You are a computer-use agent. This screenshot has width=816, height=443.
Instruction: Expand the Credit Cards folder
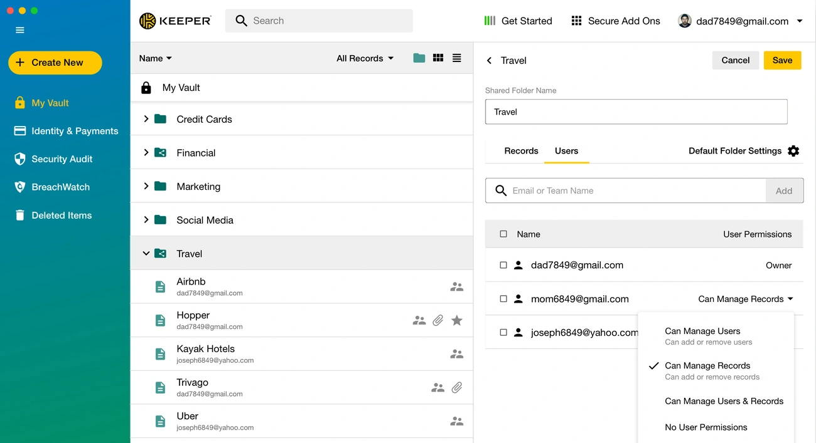[x=146, y=119]
